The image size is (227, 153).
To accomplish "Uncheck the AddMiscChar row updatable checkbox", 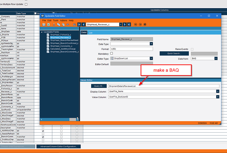I will tap(43, 131).
